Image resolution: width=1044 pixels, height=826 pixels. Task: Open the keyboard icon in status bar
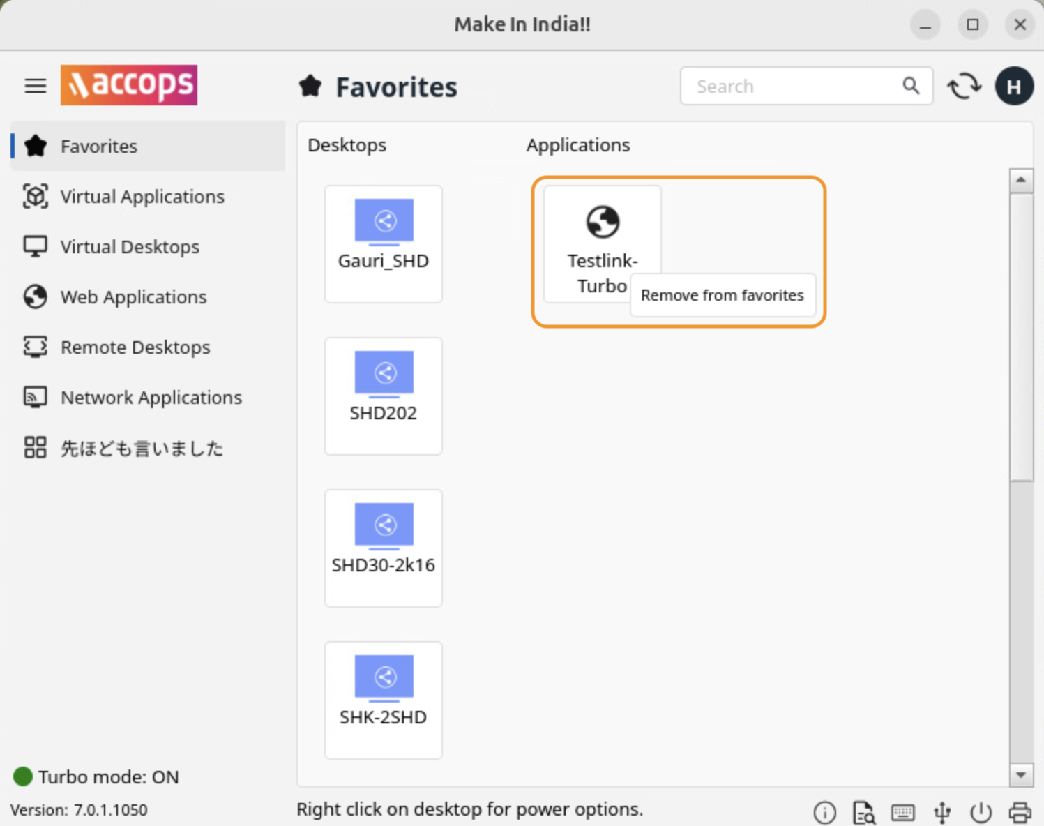(902, 812)
